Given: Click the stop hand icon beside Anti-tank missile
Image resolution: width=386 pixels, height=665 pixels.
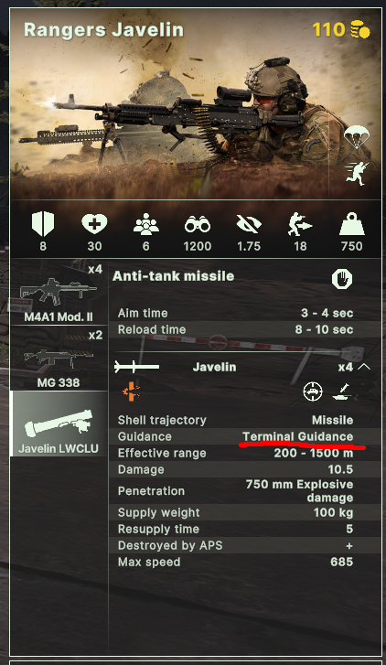Looking at the screenshot, I should click(x=342, y=279).
